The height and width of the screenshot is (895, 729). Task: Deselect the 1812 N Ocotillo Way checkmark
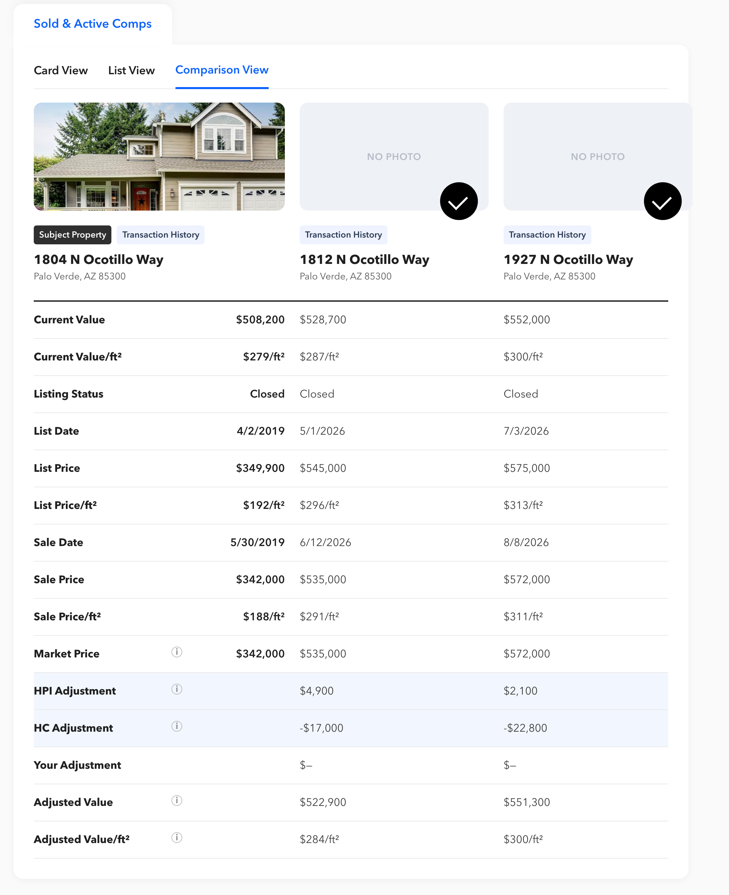[459, 201]
